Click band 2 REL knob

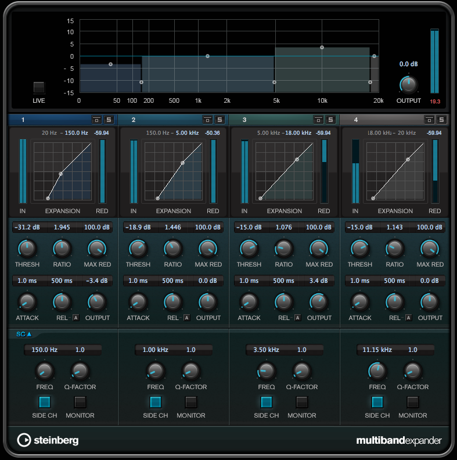[173, 302]
